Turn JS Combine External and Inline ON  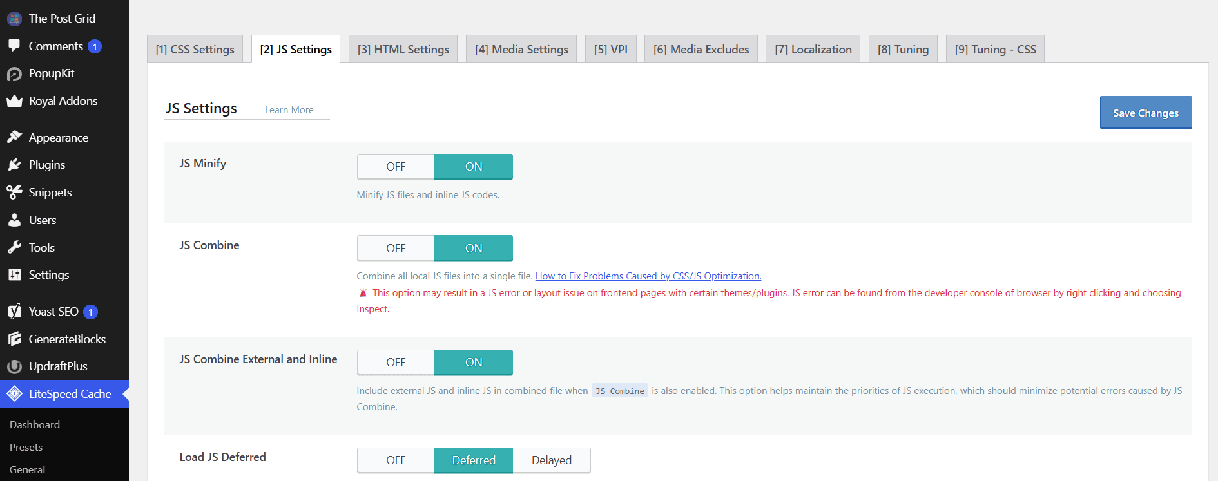tap(474, 363)
